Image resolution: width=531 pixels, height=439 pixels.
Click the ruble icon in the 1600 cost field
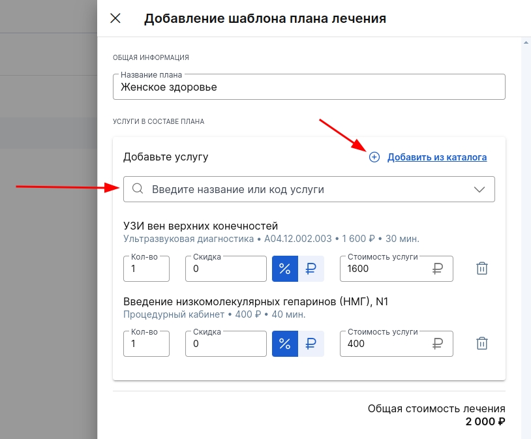click(x=438, y=269)
